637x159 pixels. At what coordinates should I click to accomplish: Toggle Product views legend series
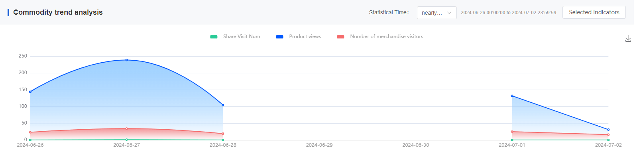(x=298, y=36)
